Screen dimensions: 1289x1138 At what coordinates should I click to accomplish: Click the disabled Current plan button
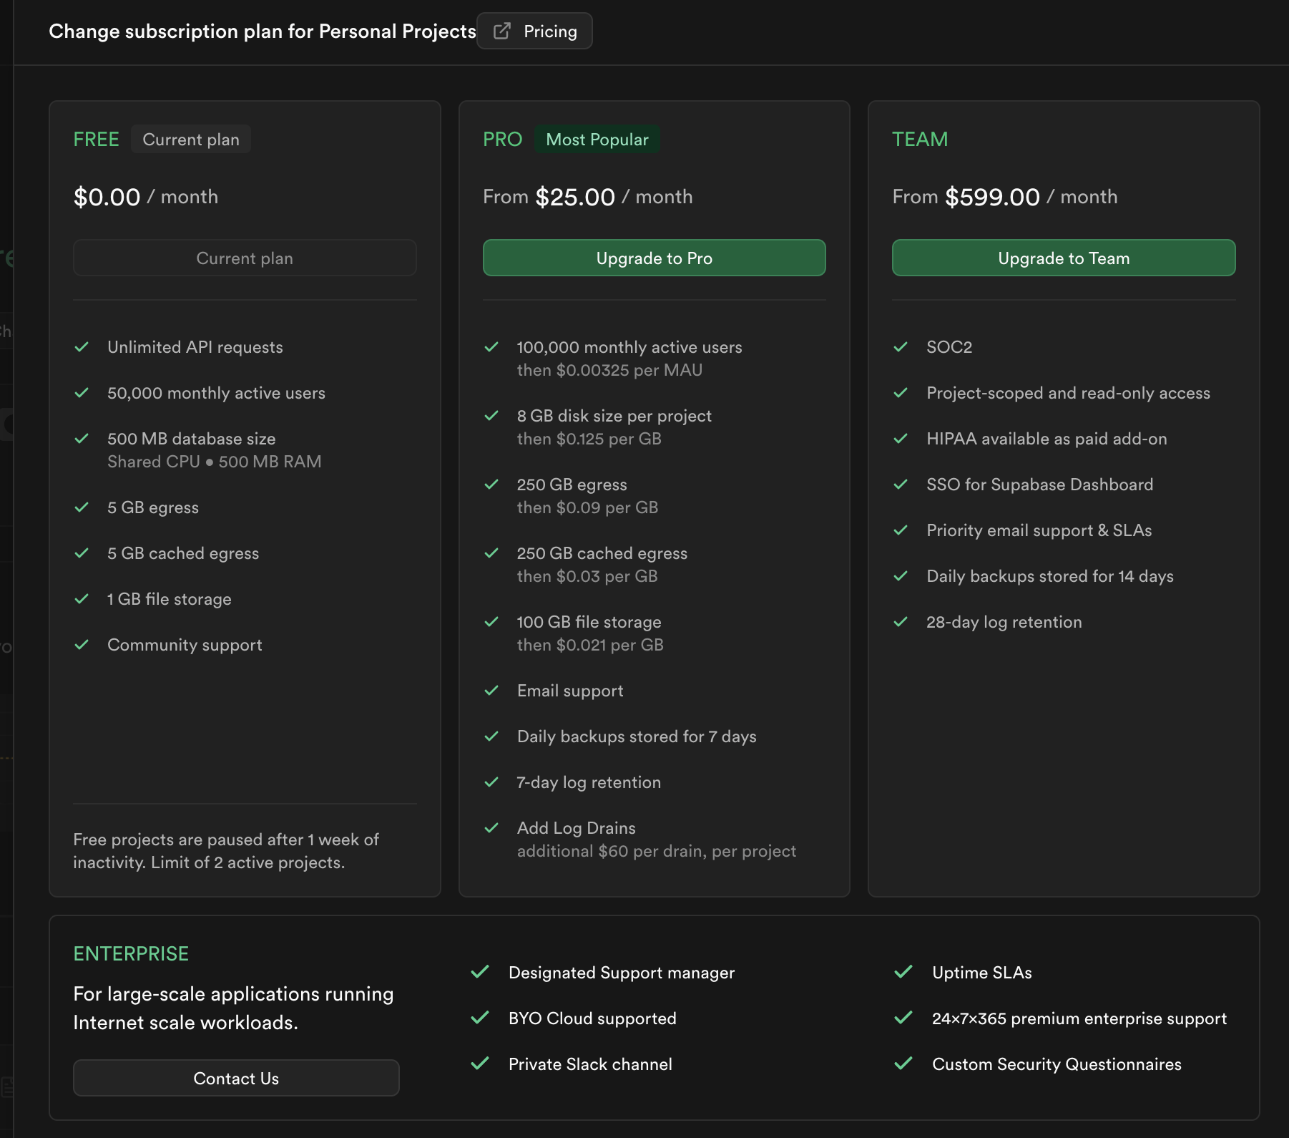pos(245,258)
